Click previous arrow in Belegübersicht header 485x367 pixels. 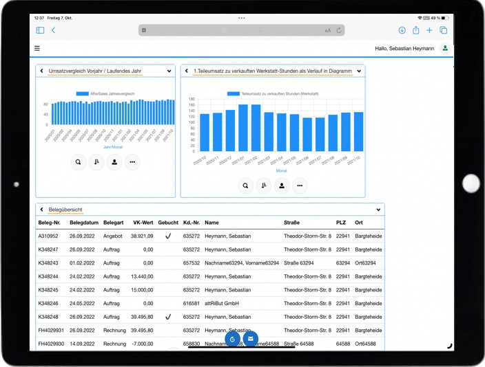(x=41, y=210)
